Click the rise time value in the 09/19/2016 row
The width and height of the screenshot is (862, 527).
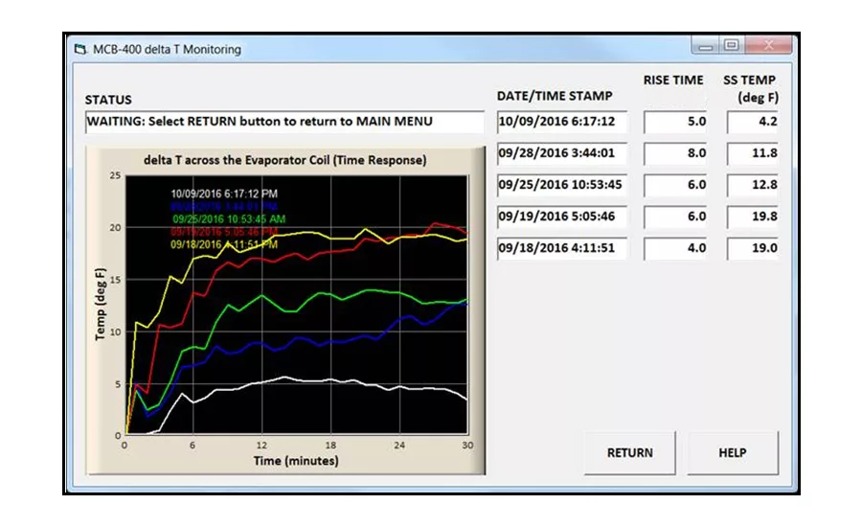pyautogui.click(x=675, y=217)
